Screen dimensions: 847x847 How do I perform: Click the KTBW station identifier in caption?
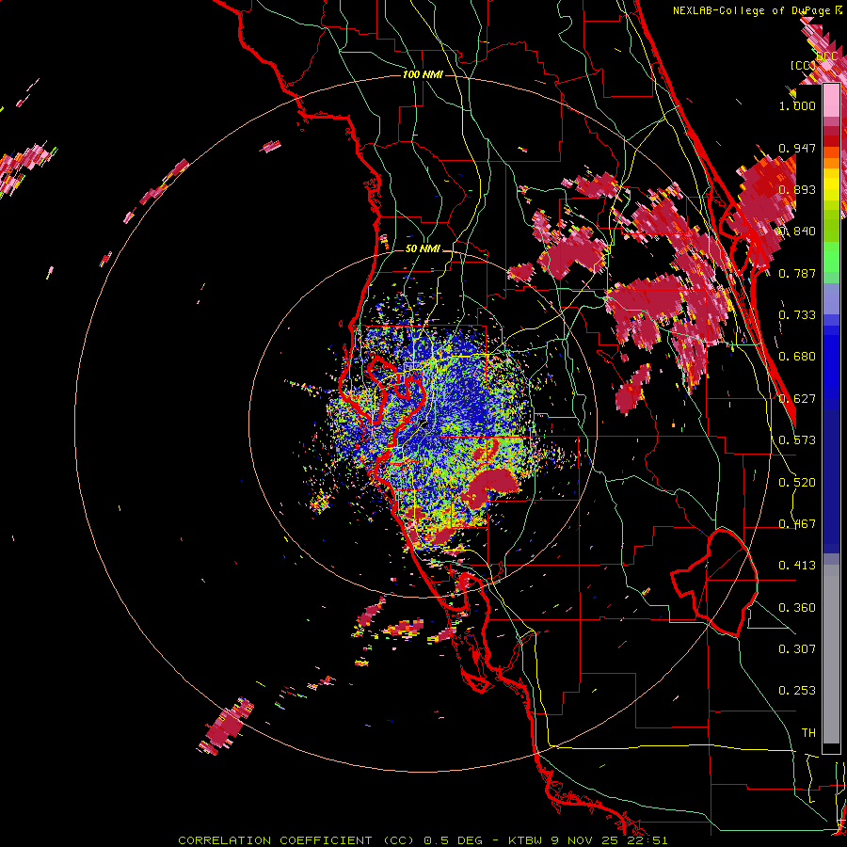coord(525,840)
